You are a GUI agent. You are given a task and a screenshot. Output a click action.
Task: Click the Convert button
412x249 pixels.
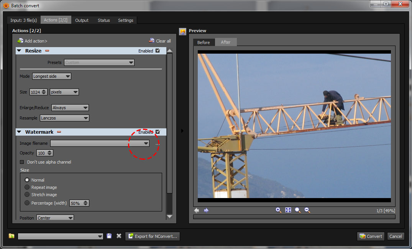click(x=371, y=236)
